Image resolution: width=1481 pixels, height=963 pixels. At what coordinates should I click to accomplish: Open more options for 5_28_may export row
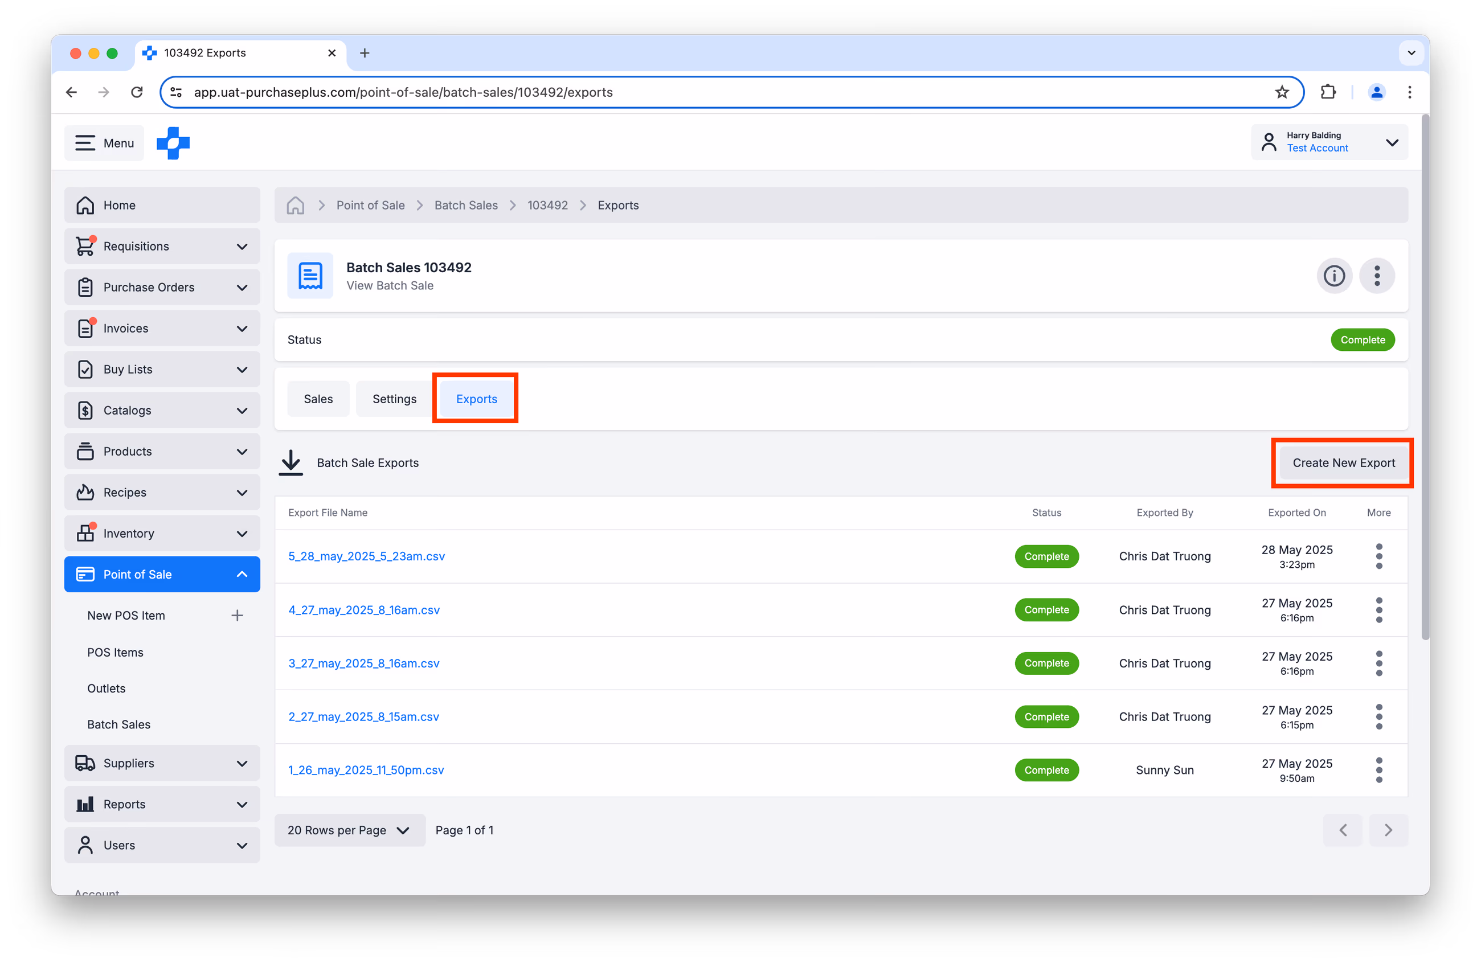click(x=1378, y=556)
